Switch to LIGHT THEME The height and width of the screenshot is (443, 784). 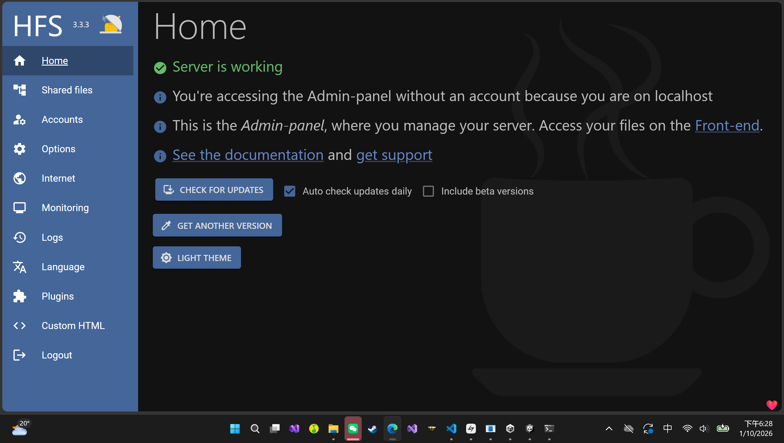[x=197, y=258]
